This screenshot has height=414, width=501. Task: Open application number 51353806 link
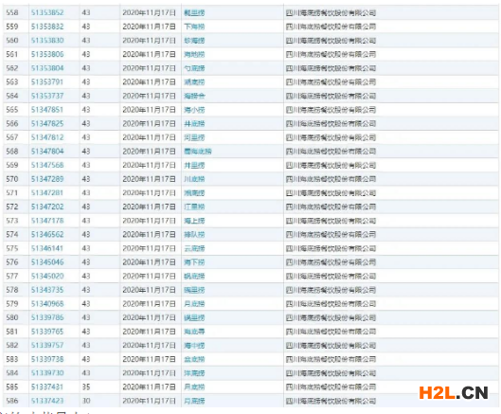[47, 54]
